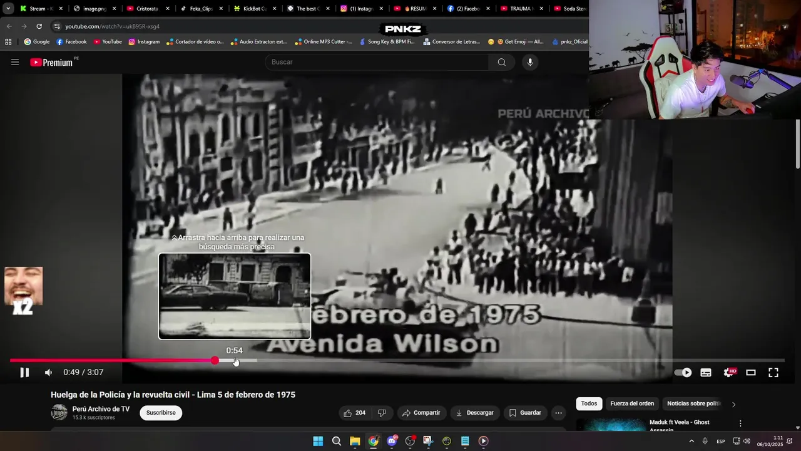Go back with browser back arrow
Viewport: 801px width, 451px height.
(x=9, y=26)
